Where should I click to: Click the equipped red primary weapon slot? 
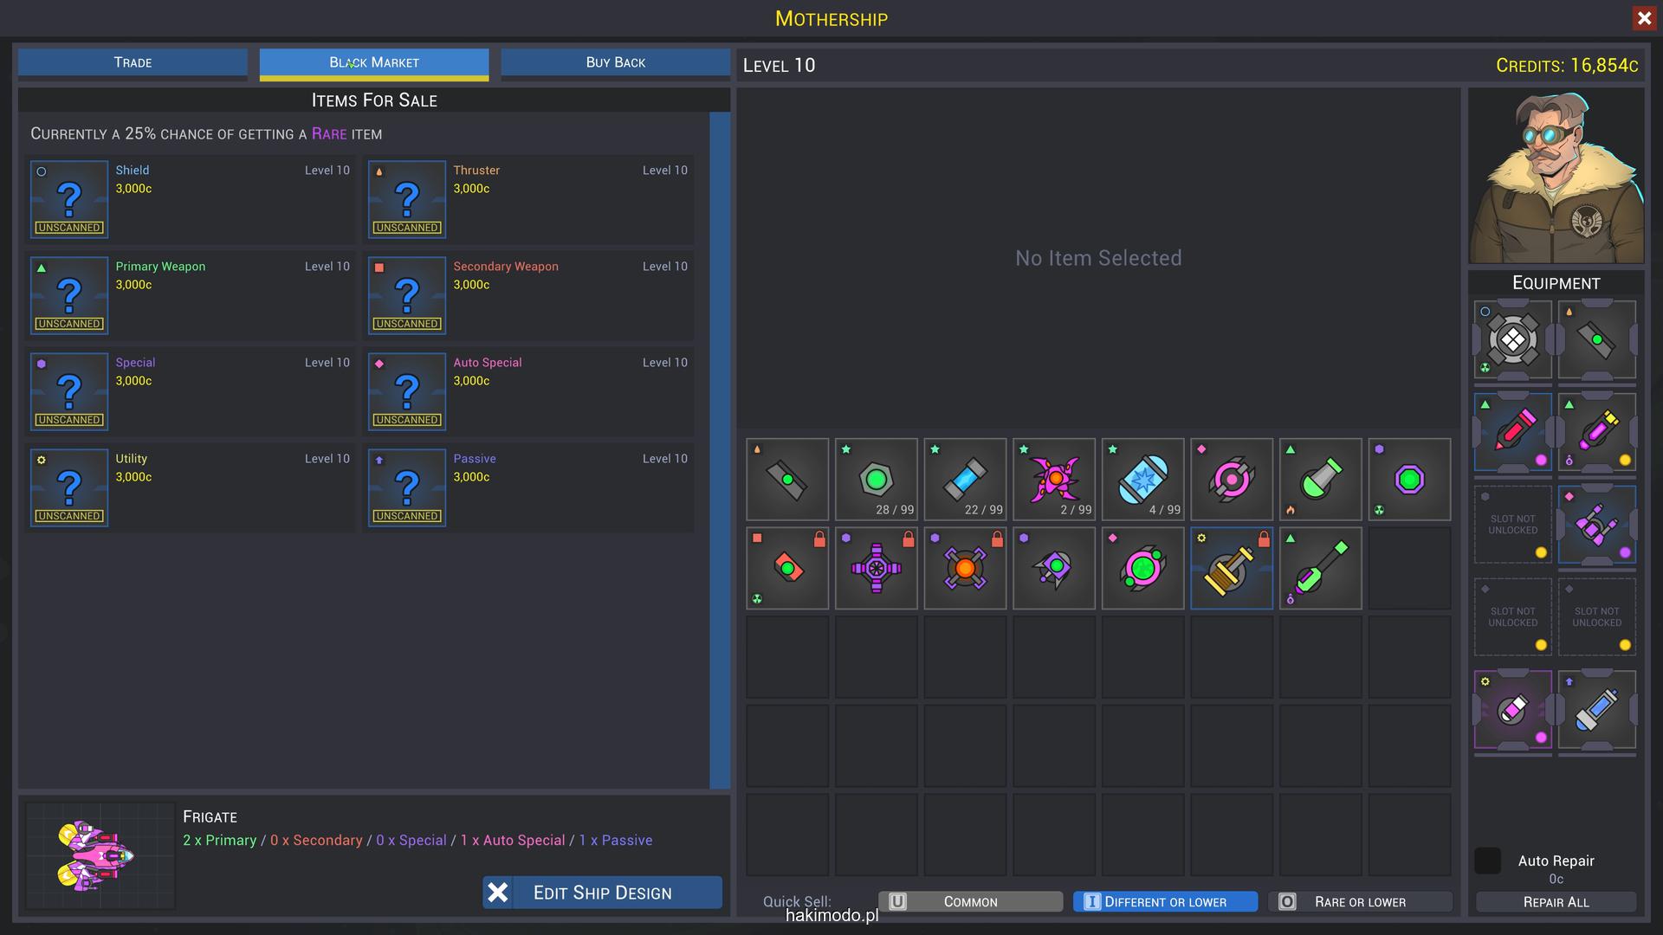(1512, 431)
